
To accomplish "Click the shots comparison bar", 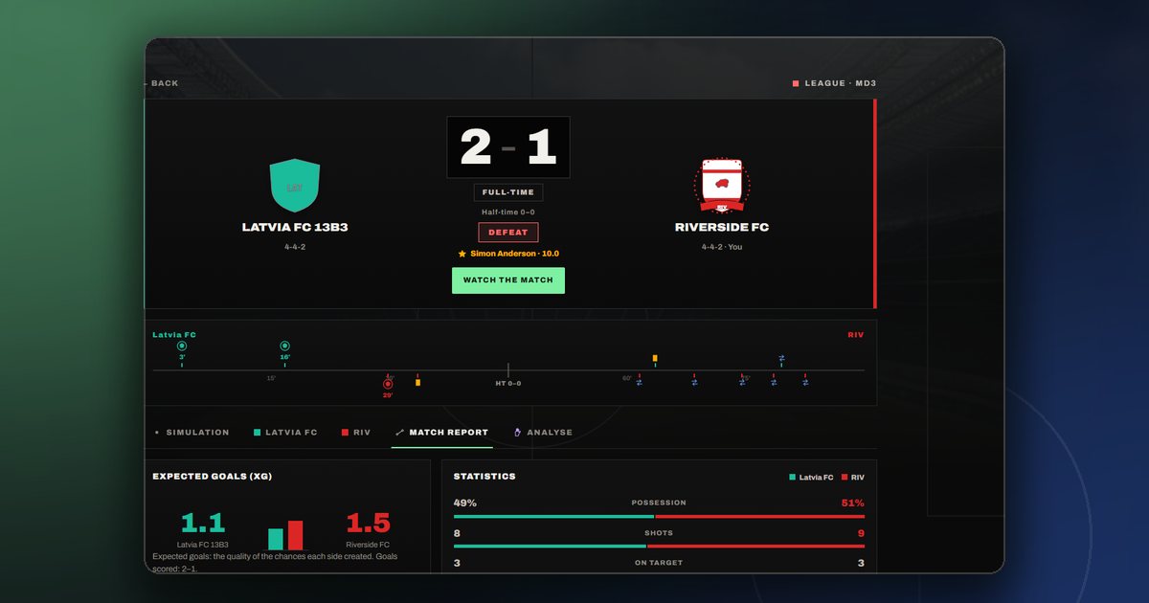I will [659, 547].
